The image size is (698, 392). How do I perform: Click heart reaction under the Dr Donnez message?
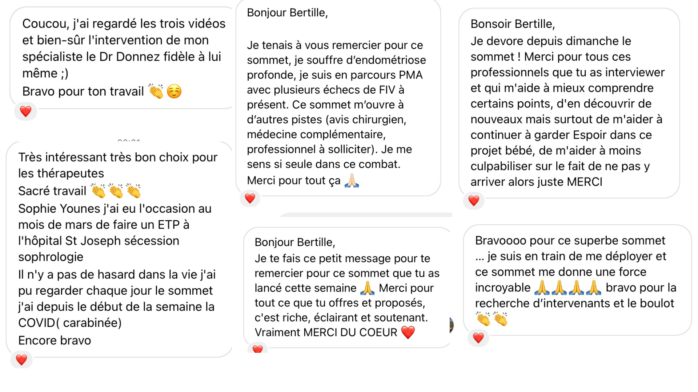25,111
